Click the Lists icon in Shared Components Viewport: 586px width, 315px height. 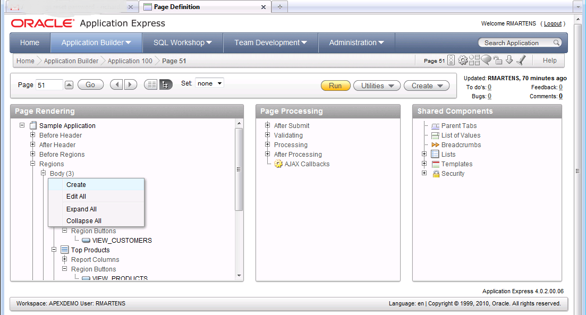[435, 154]
